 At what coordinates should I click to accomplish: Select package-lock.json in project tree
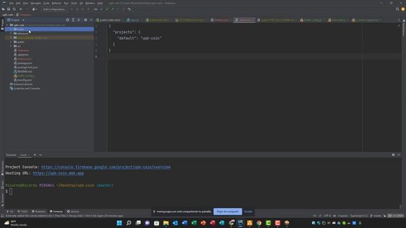point(27,67)
